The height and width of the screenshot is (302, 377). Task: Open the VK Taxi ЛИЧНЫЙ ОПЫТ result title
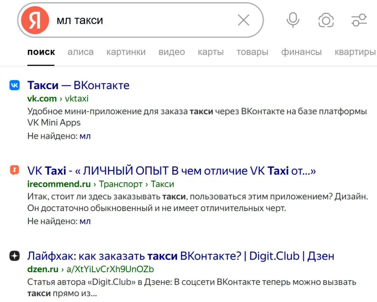[172, 171]
